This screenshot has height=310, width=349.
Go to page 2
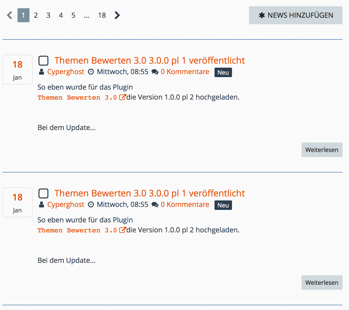click(x=36, y=15)
